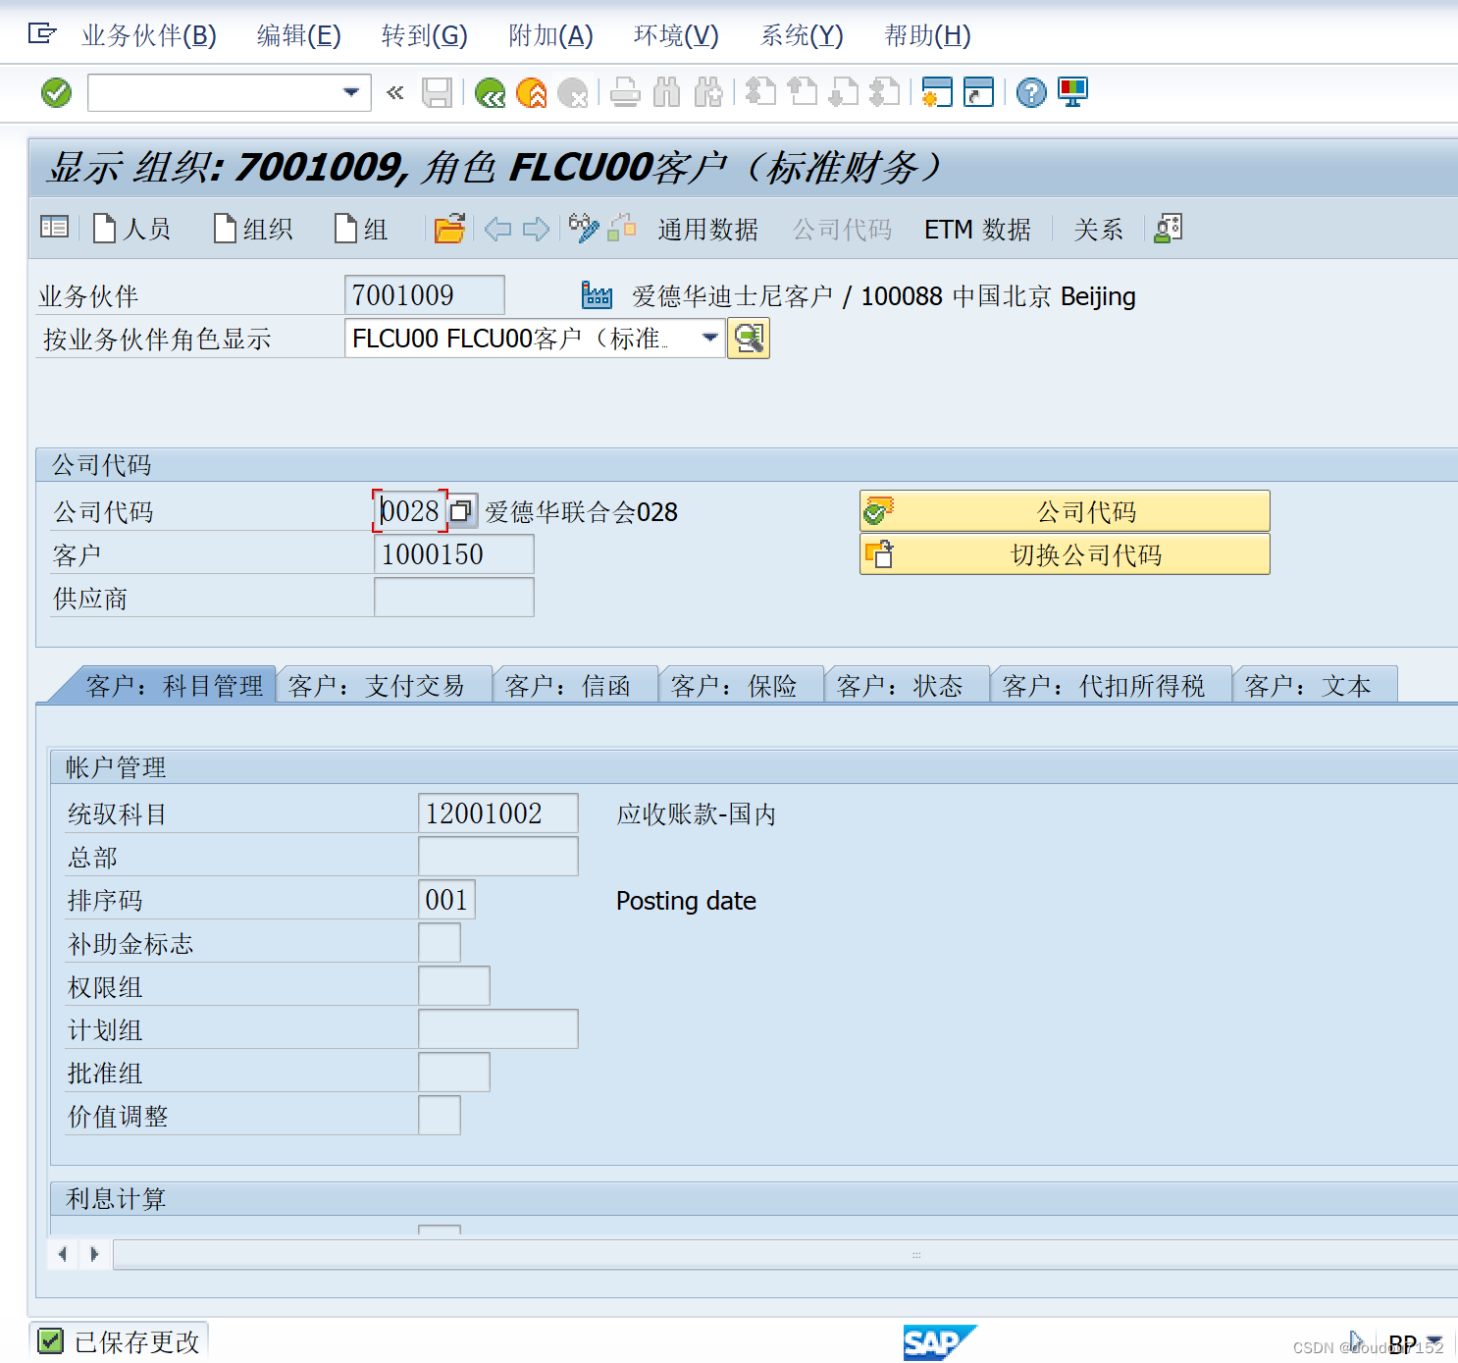Click the 统驭科目 field showing 12001002

[498, 813]
